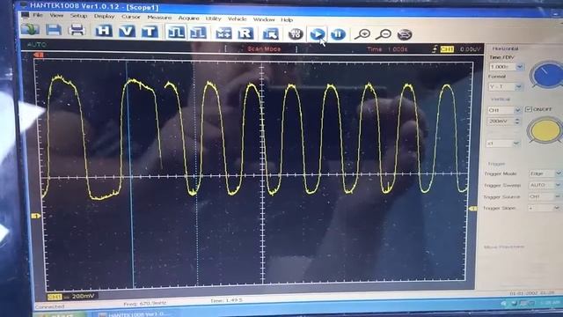Click the yellow CH1 trigger indicator in top bar
The width and height of the screenshot is (563, 317).
[x=447, y=49]
